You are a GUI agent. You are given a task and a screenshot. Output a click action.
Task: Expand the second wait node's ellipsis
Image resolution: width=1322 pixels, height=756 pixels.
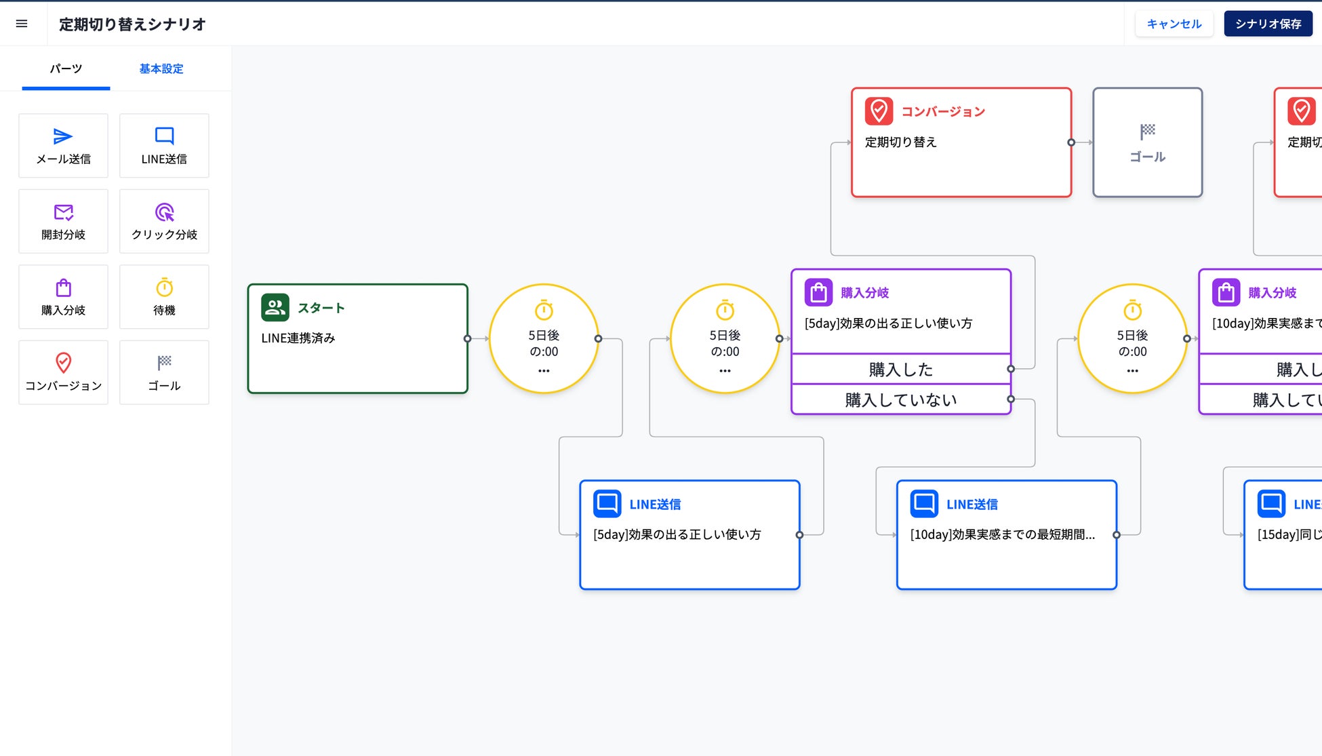725,371
